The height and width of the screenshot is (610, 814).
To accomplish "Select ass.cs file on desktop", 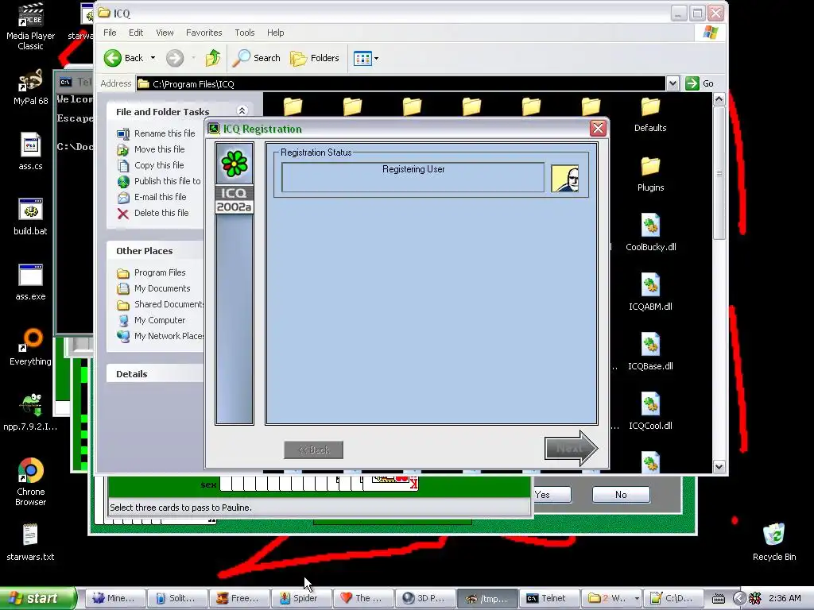I will coord(31,152).
